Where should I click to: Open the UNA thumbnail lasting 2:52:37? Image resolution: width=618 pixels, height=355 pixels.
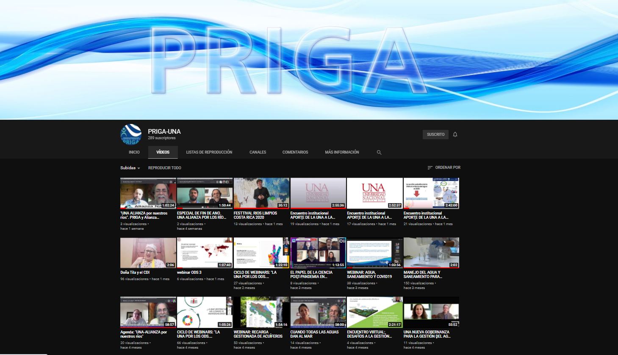tap(375, 193)
